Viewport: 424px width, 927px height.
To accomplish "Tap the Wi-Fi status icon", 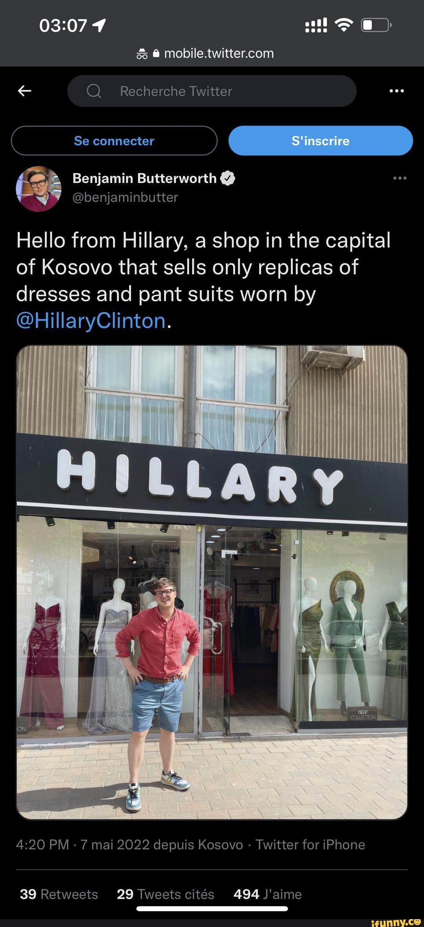I will pyautogui.click(x=343, y=25).
